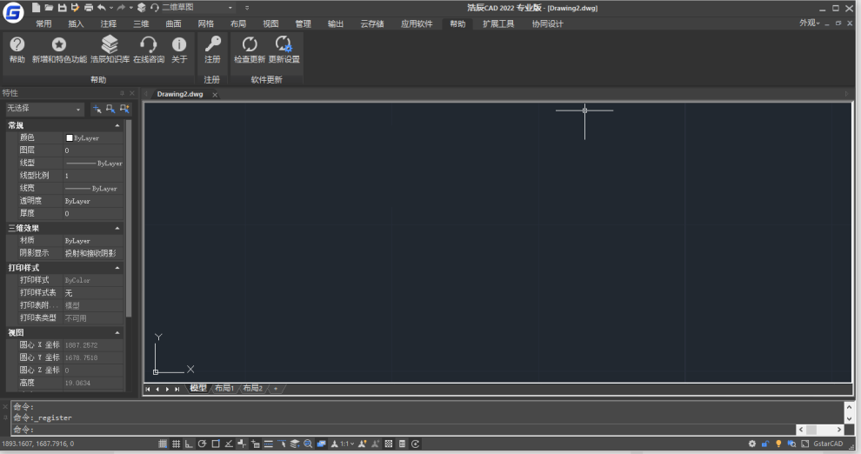Toggle ortho mode in status bar
This screenshot has height=454, width=861.
189,444
